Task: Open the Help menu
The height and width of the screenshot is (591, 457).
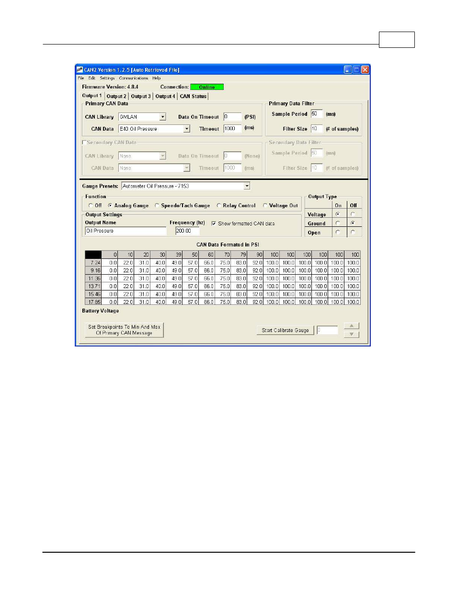Action: click(x=157, y=78)
